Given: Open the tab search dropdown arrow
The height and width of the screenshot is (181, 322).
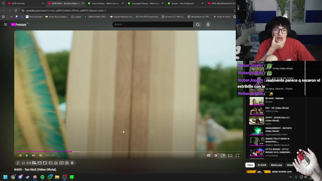Looking at the screenshot, I should (3, 4).
